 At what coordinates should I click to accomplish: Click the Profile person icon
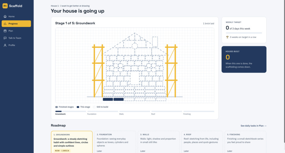click(x=5, y=45)
